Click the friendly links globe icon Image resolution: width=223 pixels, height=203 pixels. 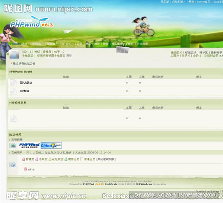(13, 146)
